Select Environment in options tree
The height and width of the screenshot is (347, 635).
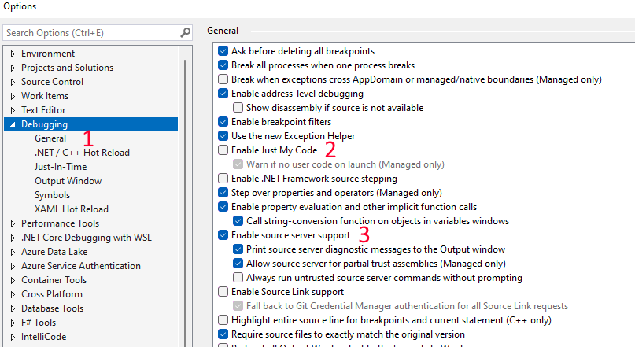click(x=48, y=54)
